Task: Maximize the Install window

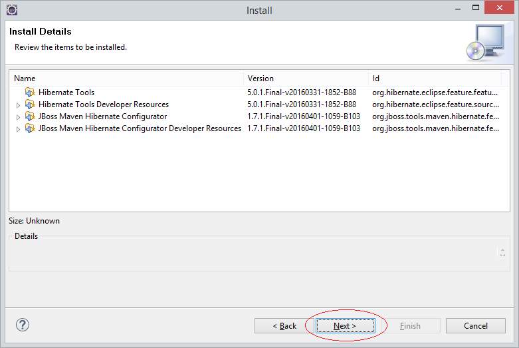Action: pyautogui.click(x=476, y=7)
